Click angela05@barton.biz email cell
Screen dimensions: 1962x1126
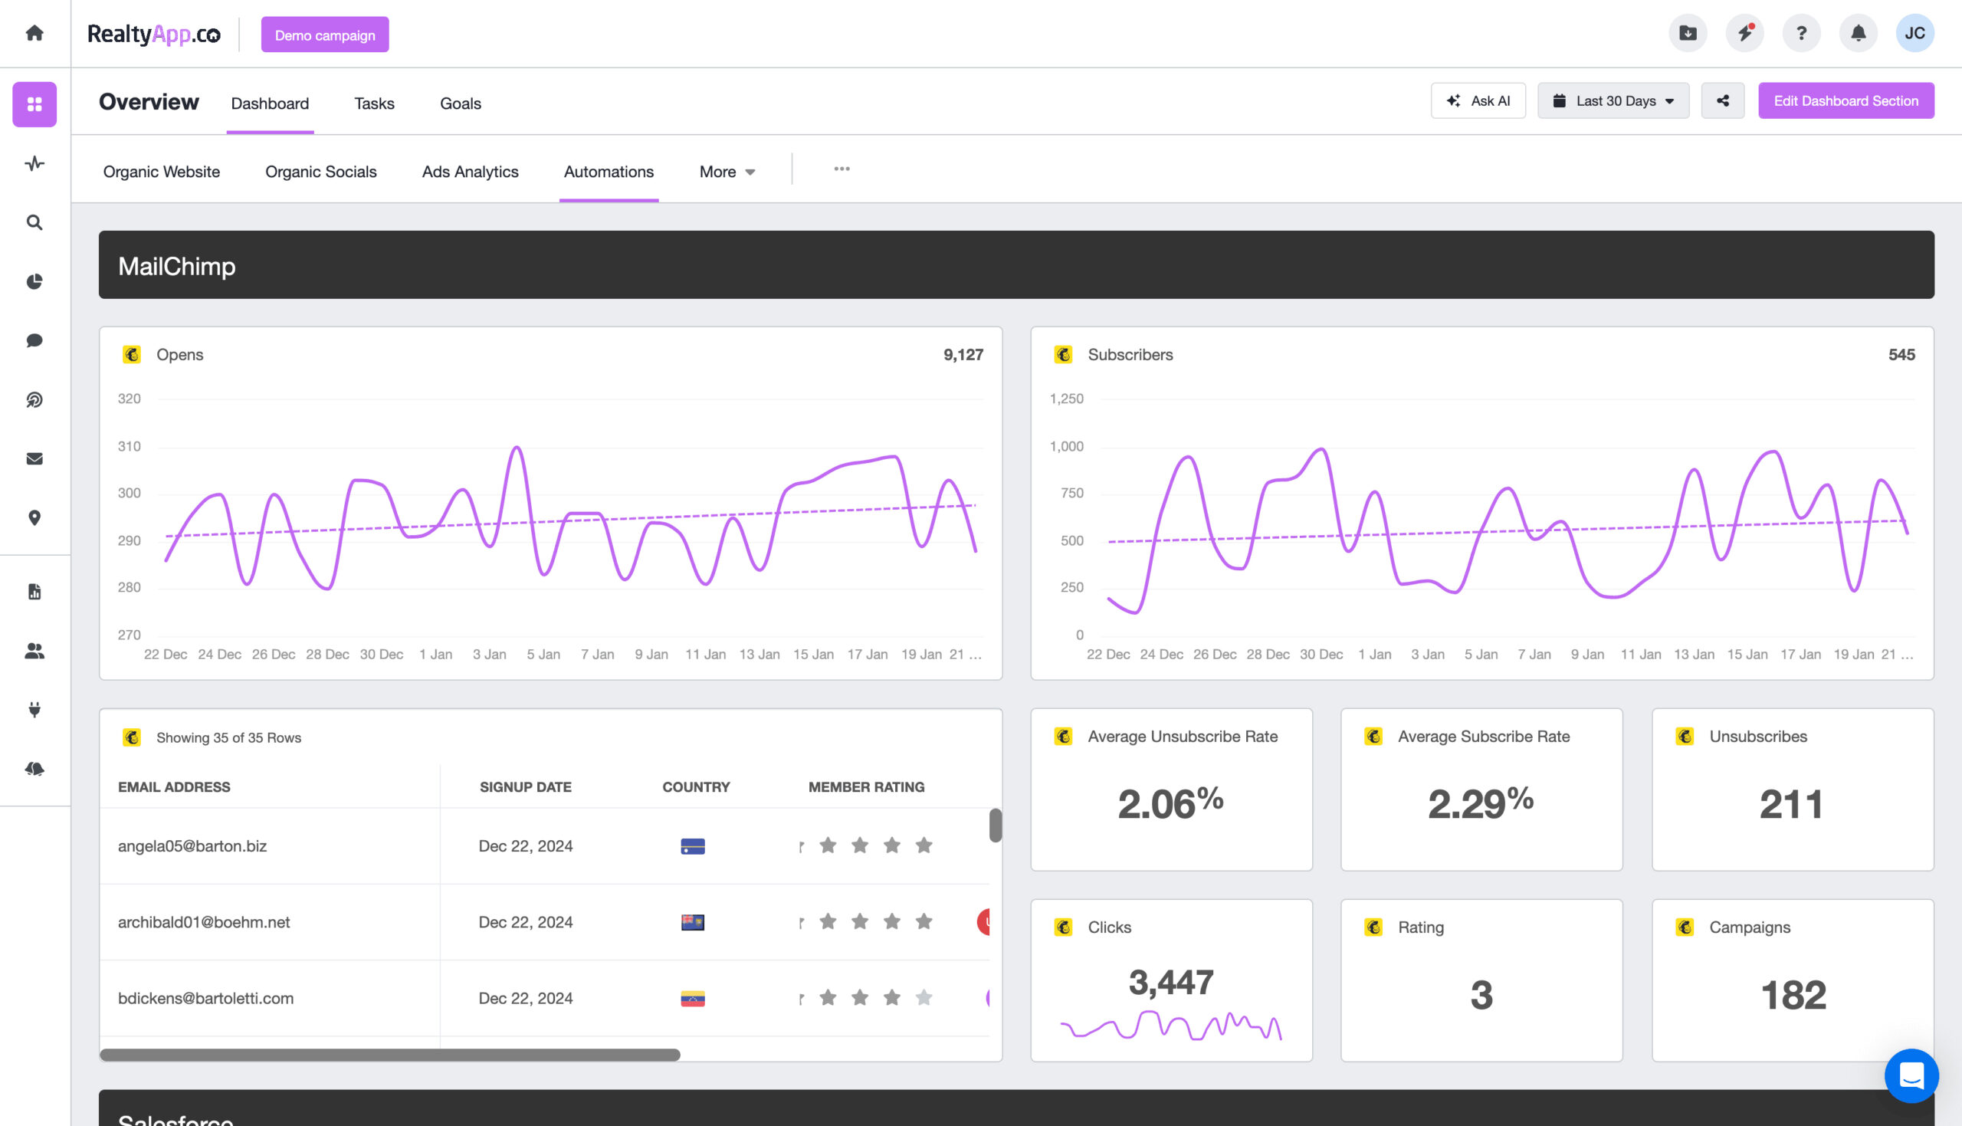tap(192, 846)
